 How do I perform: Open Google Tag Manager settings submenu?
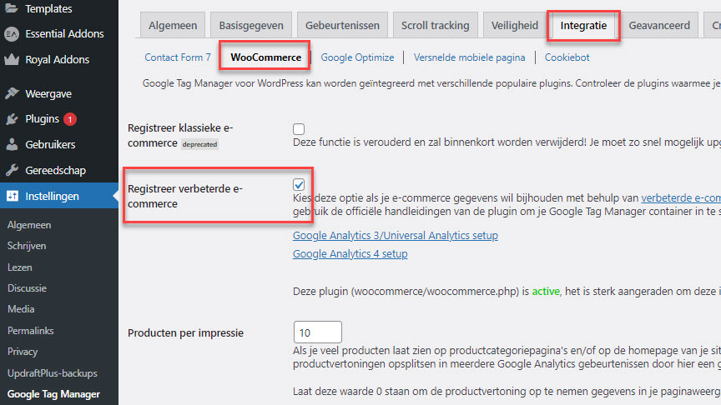(53, 394)
